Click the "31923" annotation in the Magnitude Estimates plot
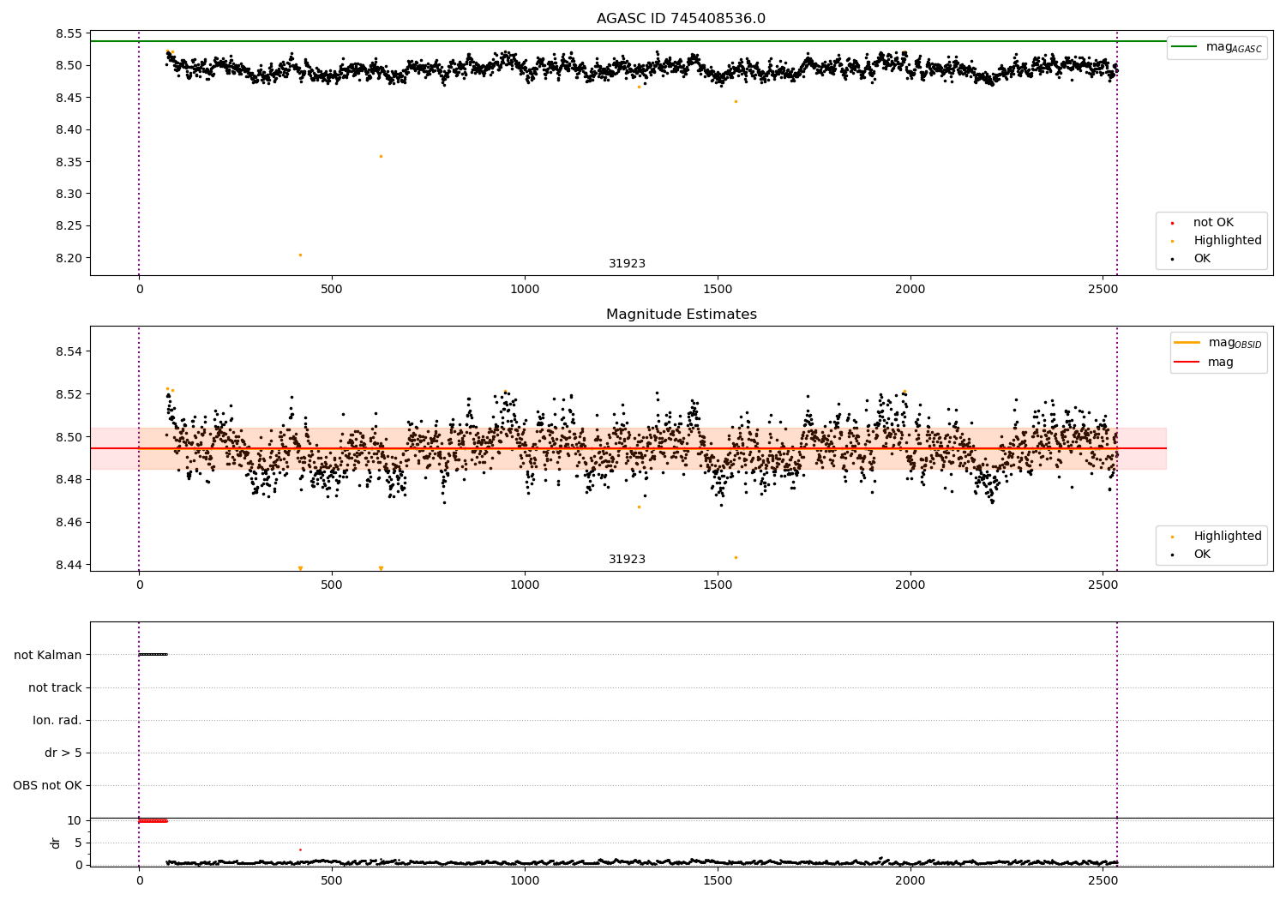The width and height of the screenshot is (1286, 900). pos(627,560)
